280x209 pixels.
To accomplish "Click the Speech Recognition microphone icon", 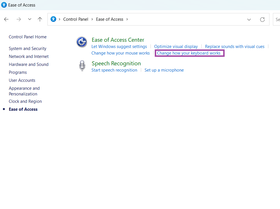I will click(x=82, y=66).
